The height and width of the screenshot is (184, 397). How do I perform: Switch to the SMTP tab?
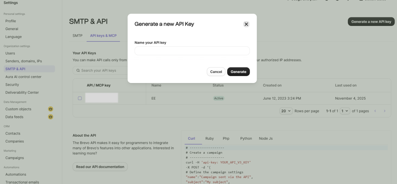[x=77, y=36]
